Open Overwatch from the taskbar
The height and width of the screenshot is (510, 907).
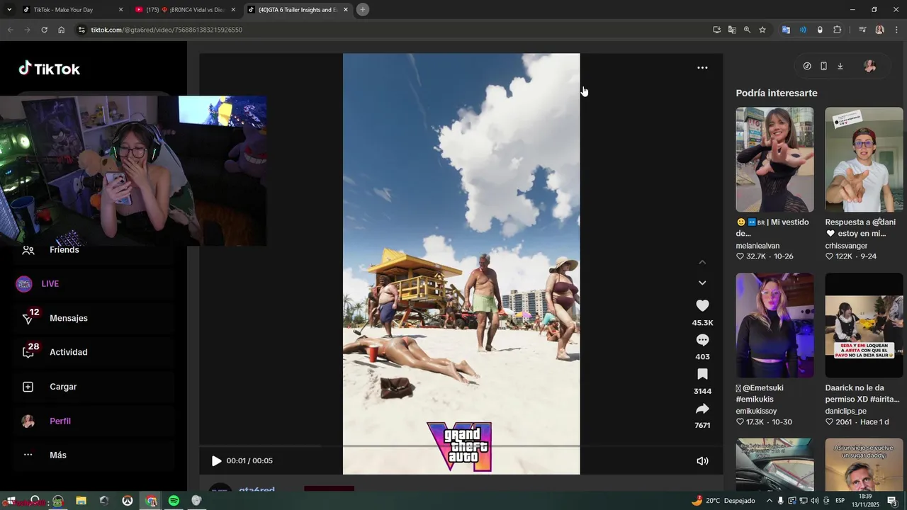[128, 501]
